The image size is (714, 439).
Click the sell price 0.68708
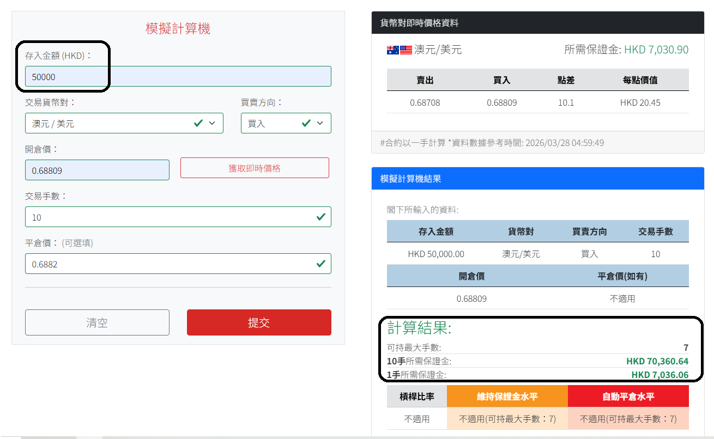tap(425, 102)
